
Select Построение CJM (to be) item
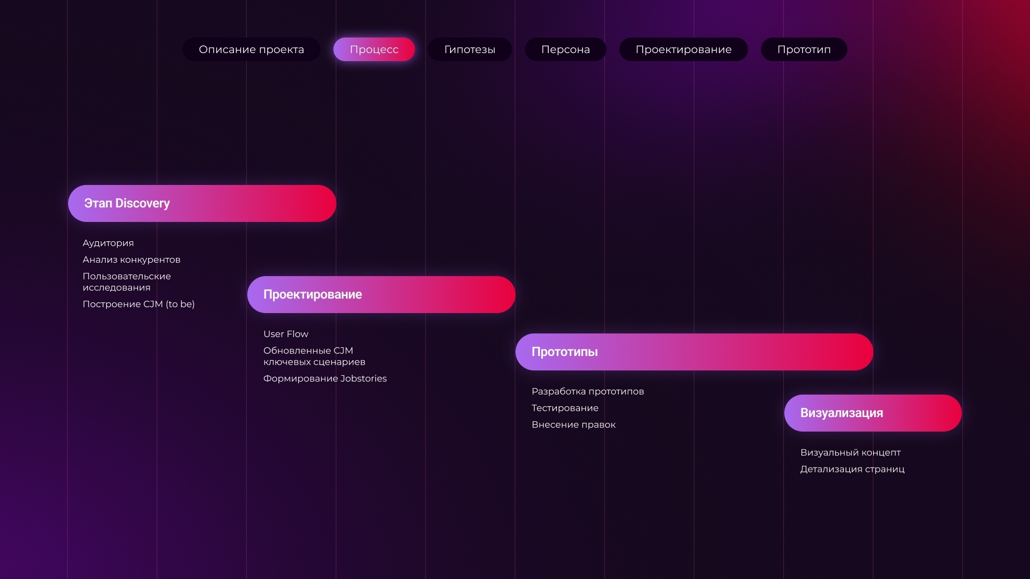pos(138,304)
